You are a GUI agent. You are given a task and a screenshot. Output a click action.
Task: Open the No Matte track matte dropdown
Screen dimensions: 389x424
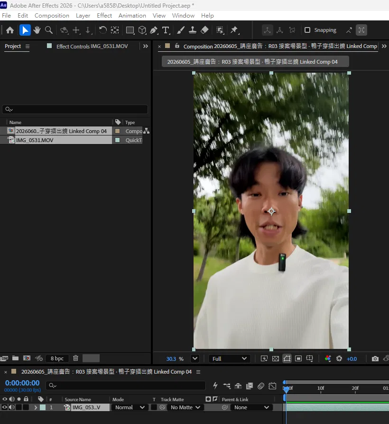185,407
